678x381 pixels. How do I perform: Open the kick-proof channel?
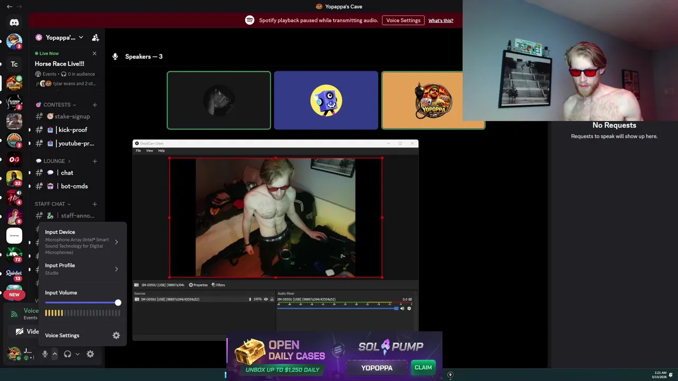coord(67,130)
